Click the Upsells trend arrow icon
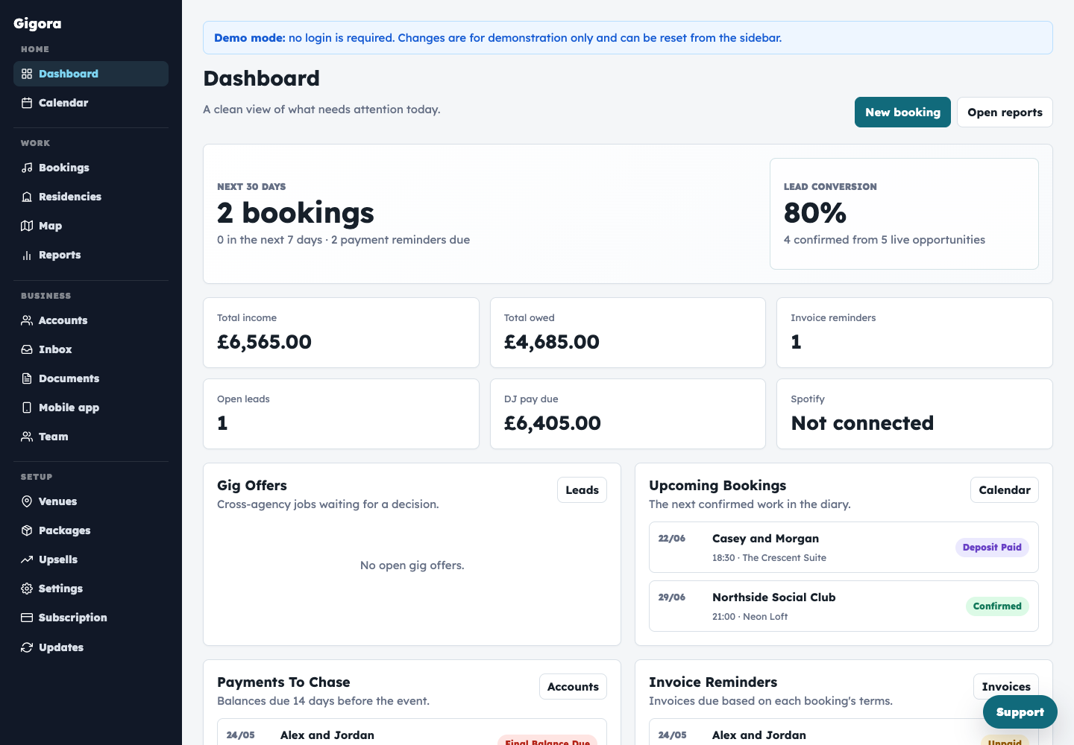 [x=27, y=559]
